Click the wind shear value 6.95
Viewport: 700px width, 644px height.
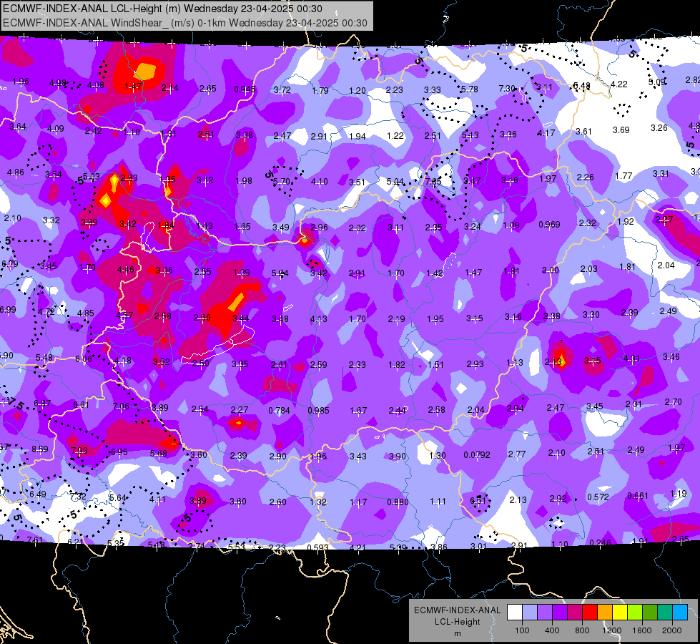[119, 452]
